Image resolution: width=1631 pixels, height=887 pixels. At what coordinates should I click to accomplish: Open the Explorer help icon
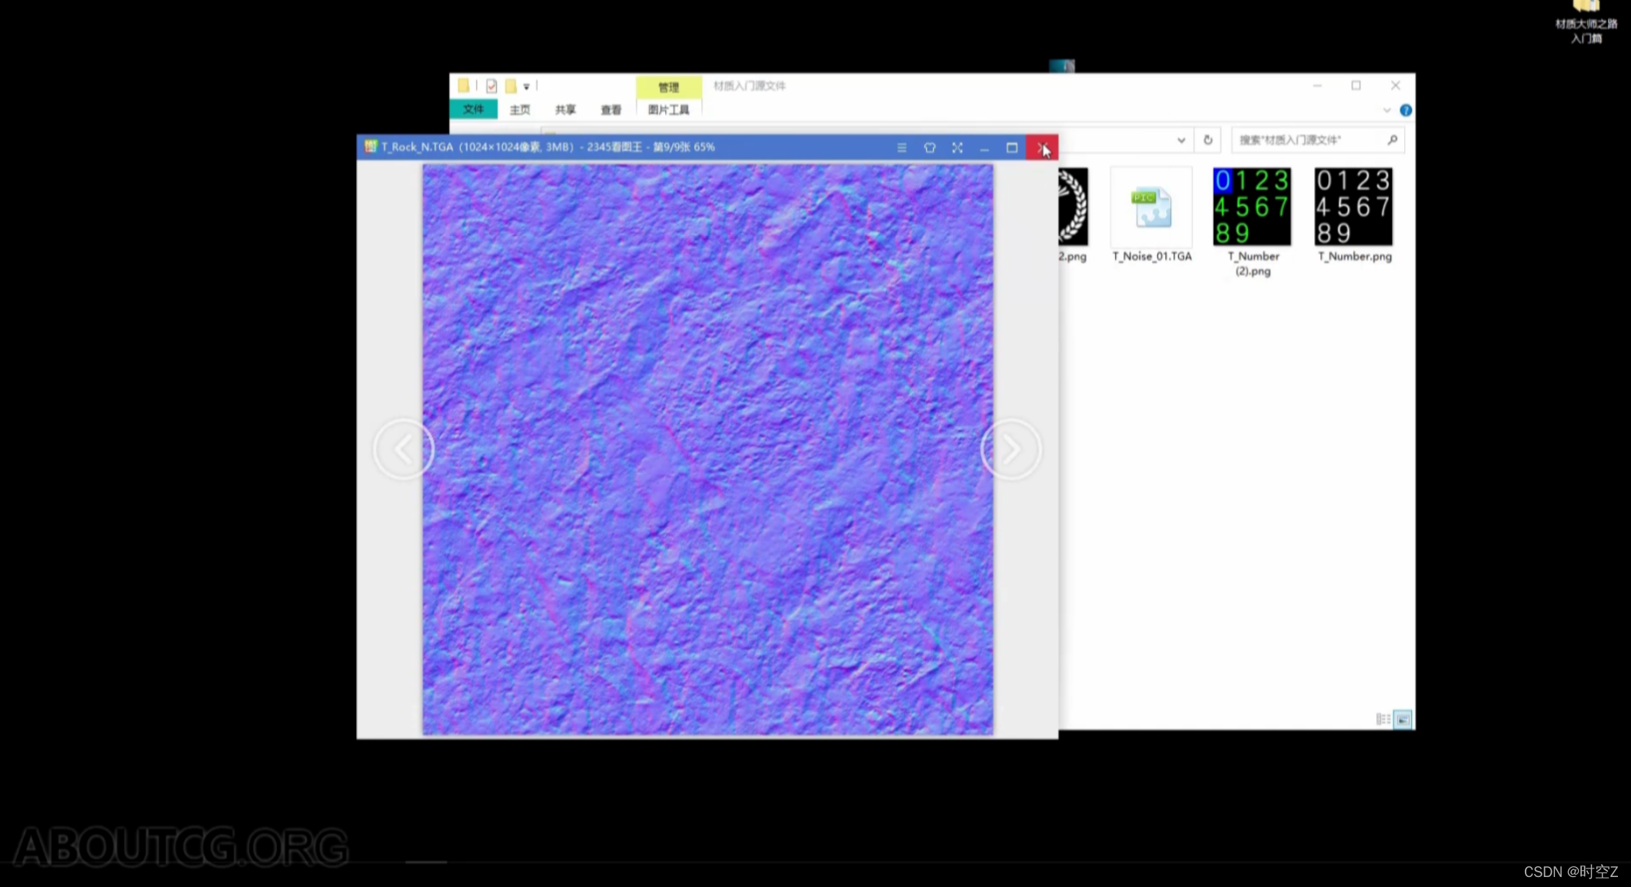point(1406,111)
